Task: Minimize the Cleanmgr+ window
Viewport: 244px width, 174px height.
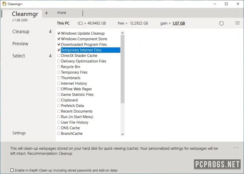Action: [x=215, y=4]
